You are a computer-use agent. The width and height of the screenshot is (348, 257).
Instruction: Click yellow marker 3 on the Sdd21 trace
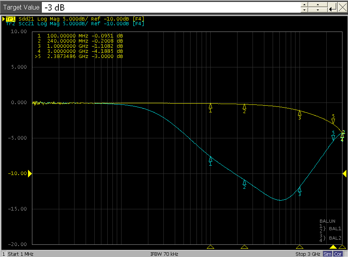coord(299,113)
